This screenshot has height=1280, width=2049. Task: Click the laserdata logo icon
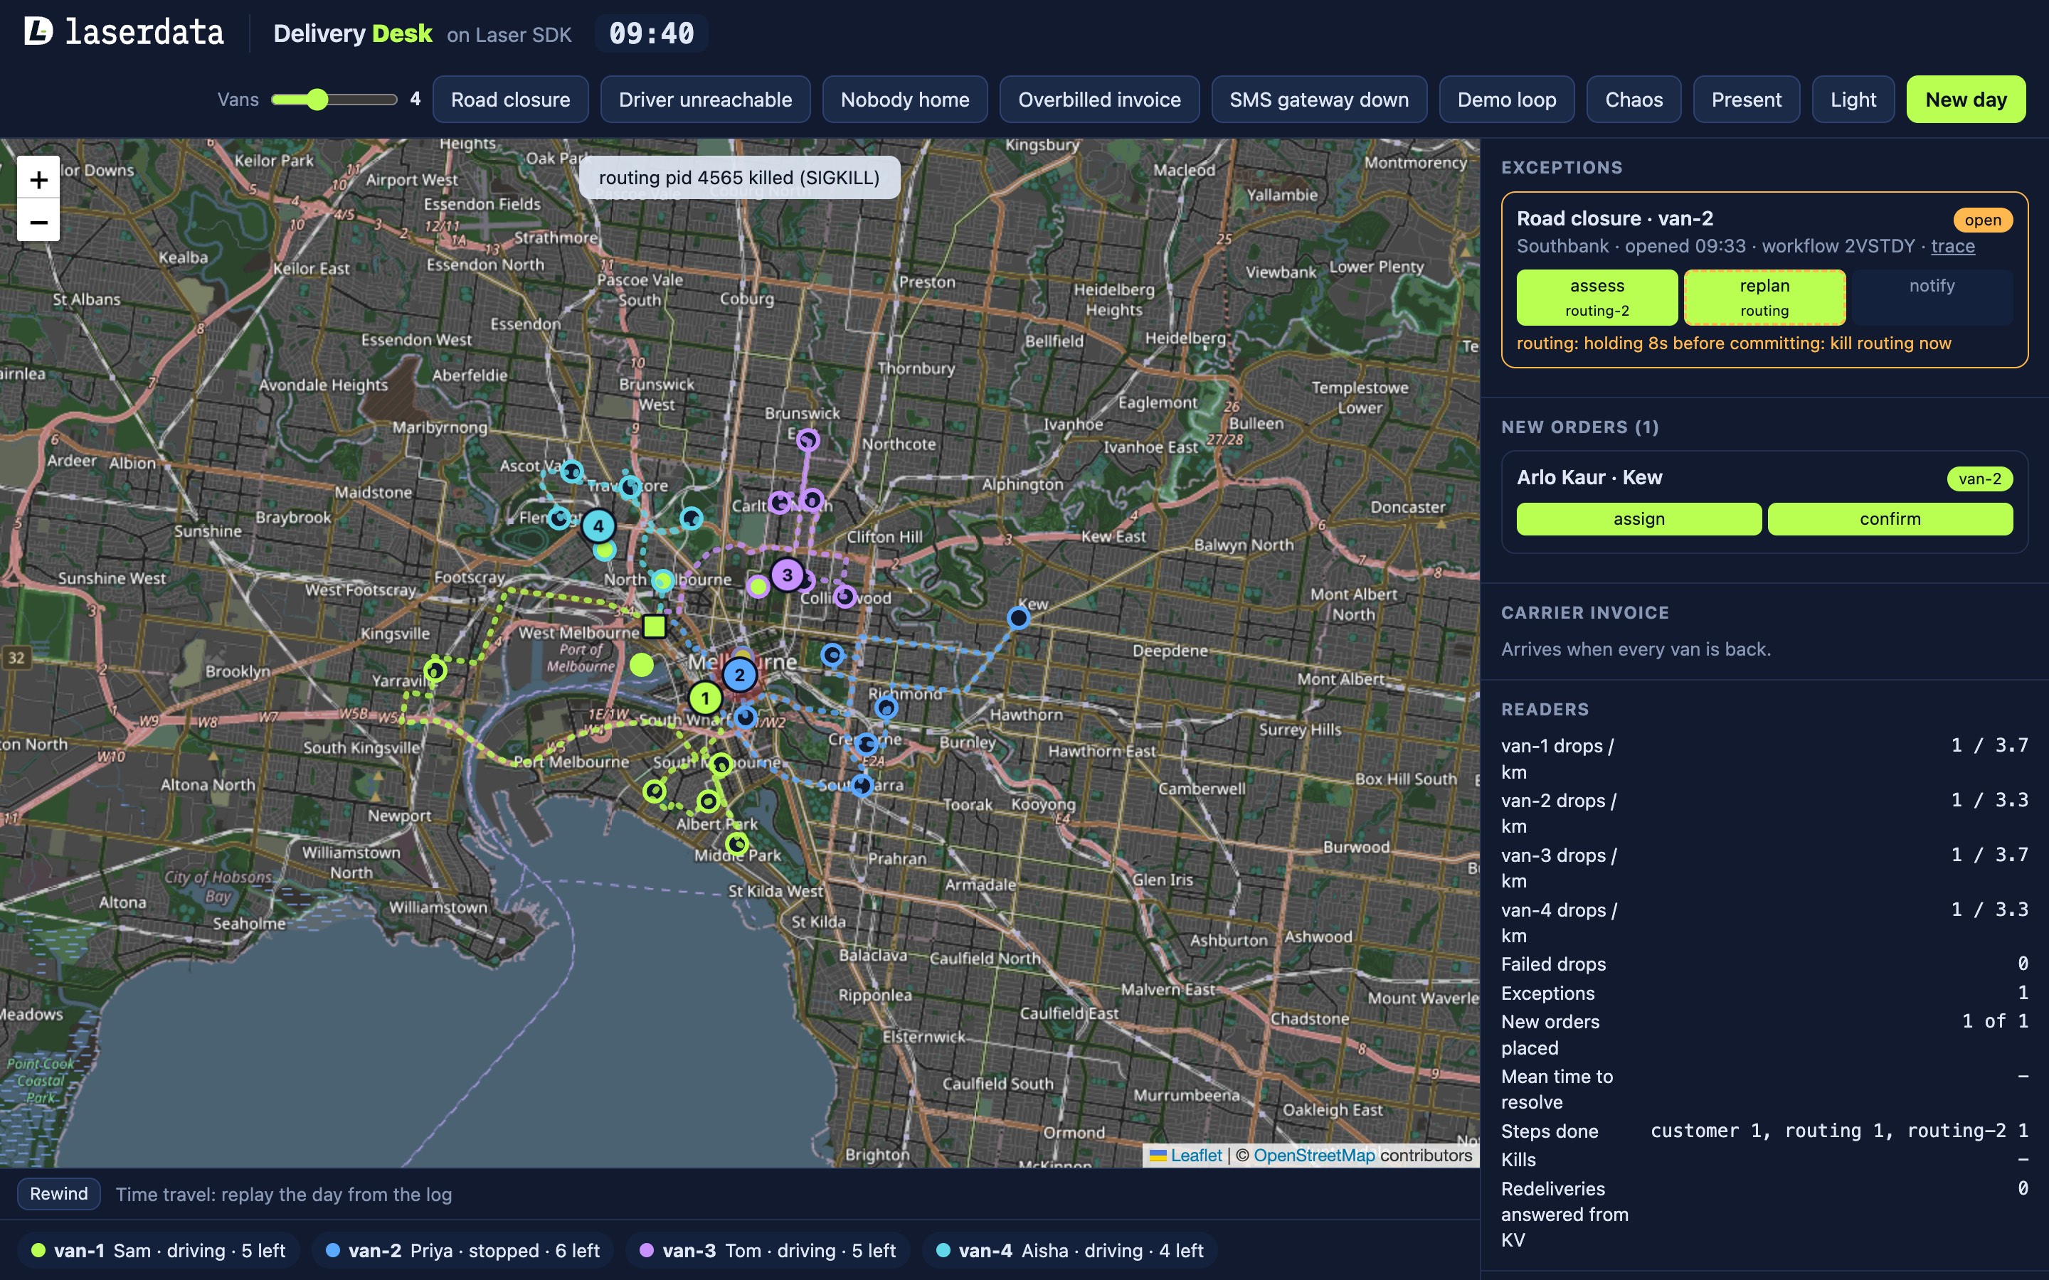coord(38,31)
